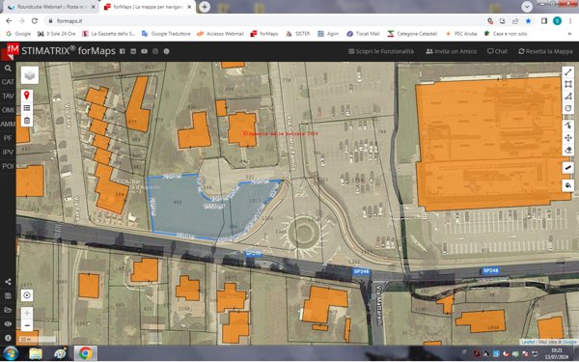Click the red location pin marker button
This screenshot has width=579, height=362.
(x=27, y=96)
